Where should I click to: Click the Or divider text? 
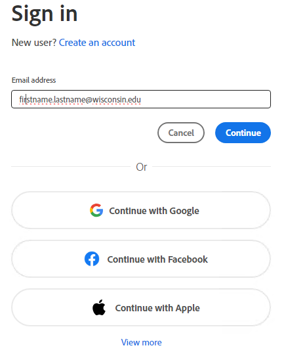point(141,167)
